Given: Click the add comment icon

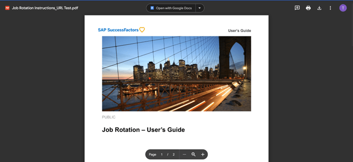Looking at the screenshot, I should pos(297,8).
